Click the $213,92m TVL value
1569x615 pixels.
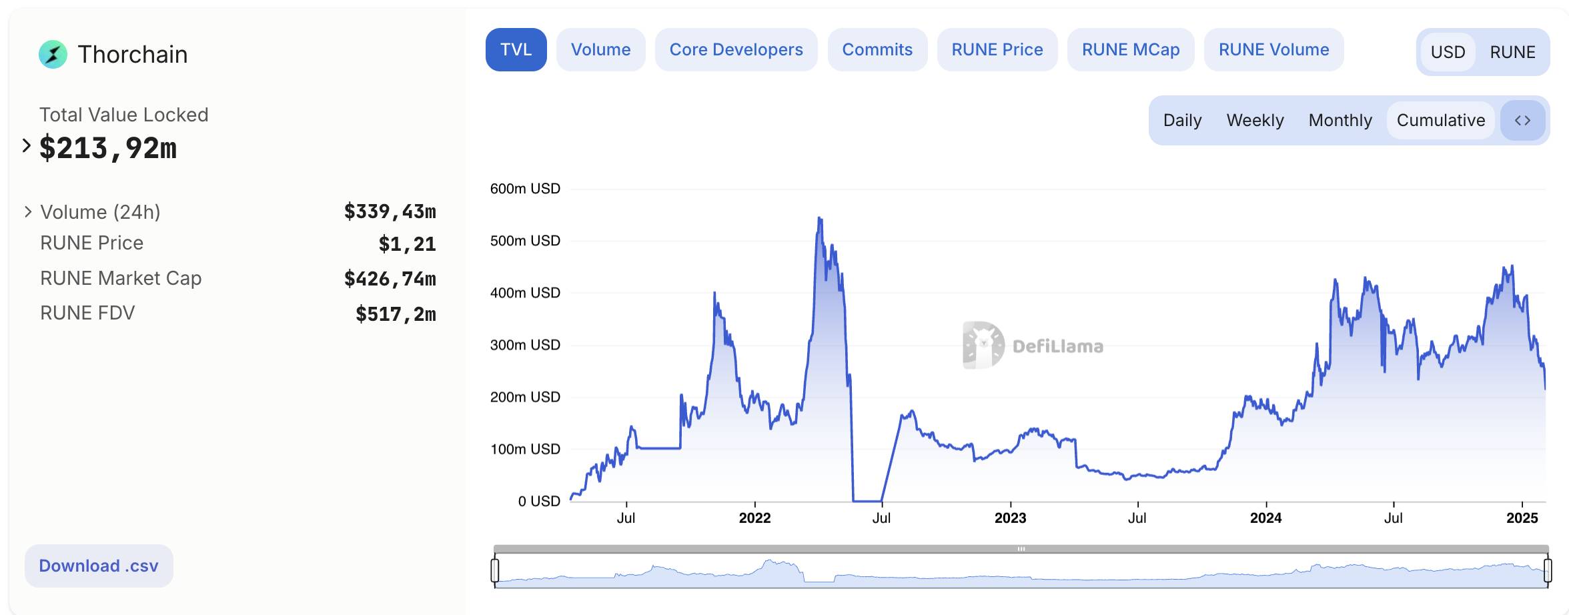pos(108,148)
